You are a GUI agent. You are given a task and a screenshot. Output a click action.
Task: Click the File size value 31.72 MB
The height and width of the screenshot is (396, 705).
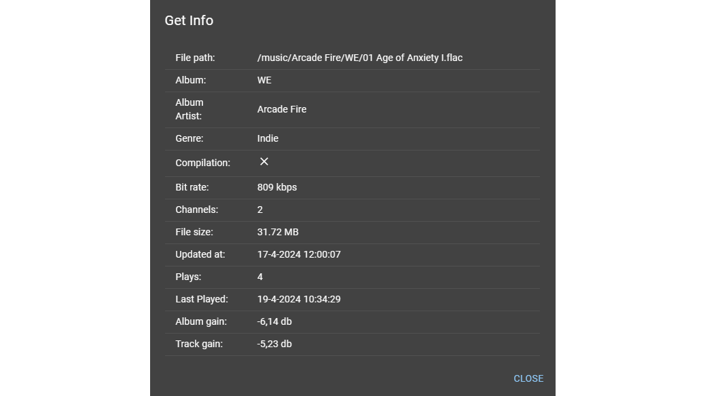277,232
